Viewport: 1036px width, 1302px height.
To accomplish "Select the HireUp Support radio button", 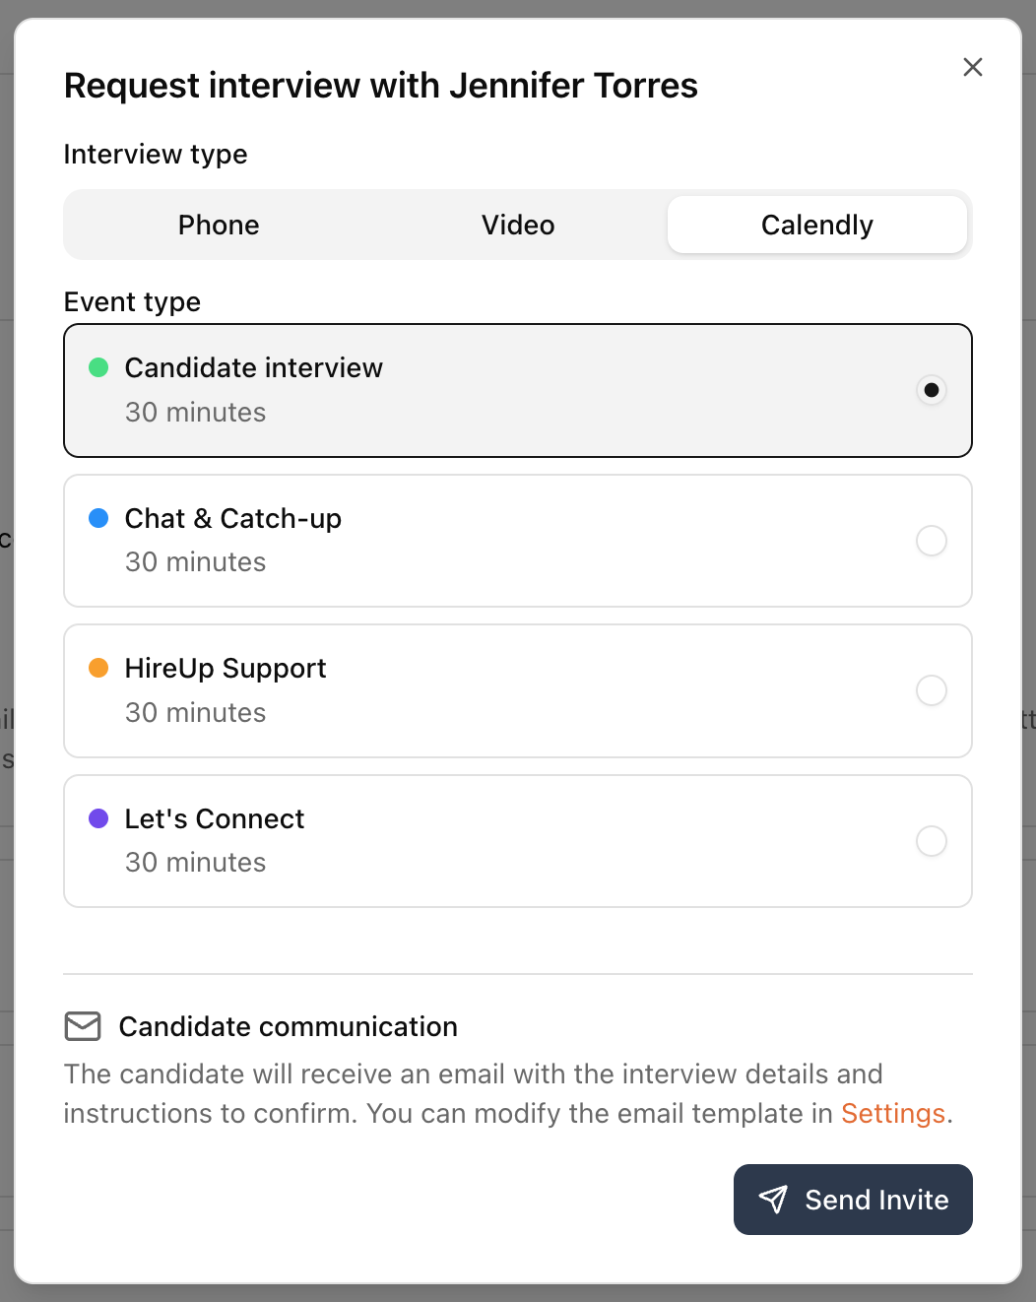I will click(x=931, y=690).
